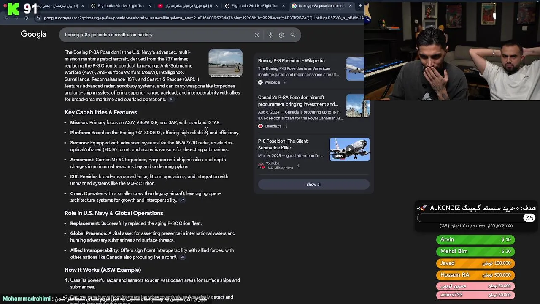Open more options for the YouTube result
Image resolution: width=540 pixels, height=304 pixels.
point(298,166)
